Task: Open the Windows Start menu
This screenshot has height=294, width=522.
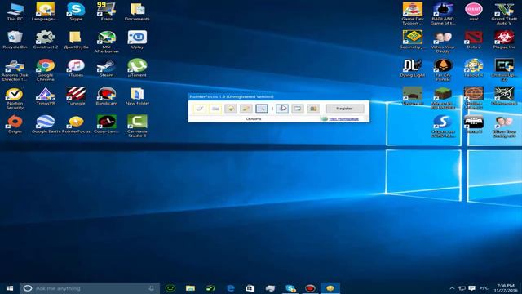Action: coord(10,288)
